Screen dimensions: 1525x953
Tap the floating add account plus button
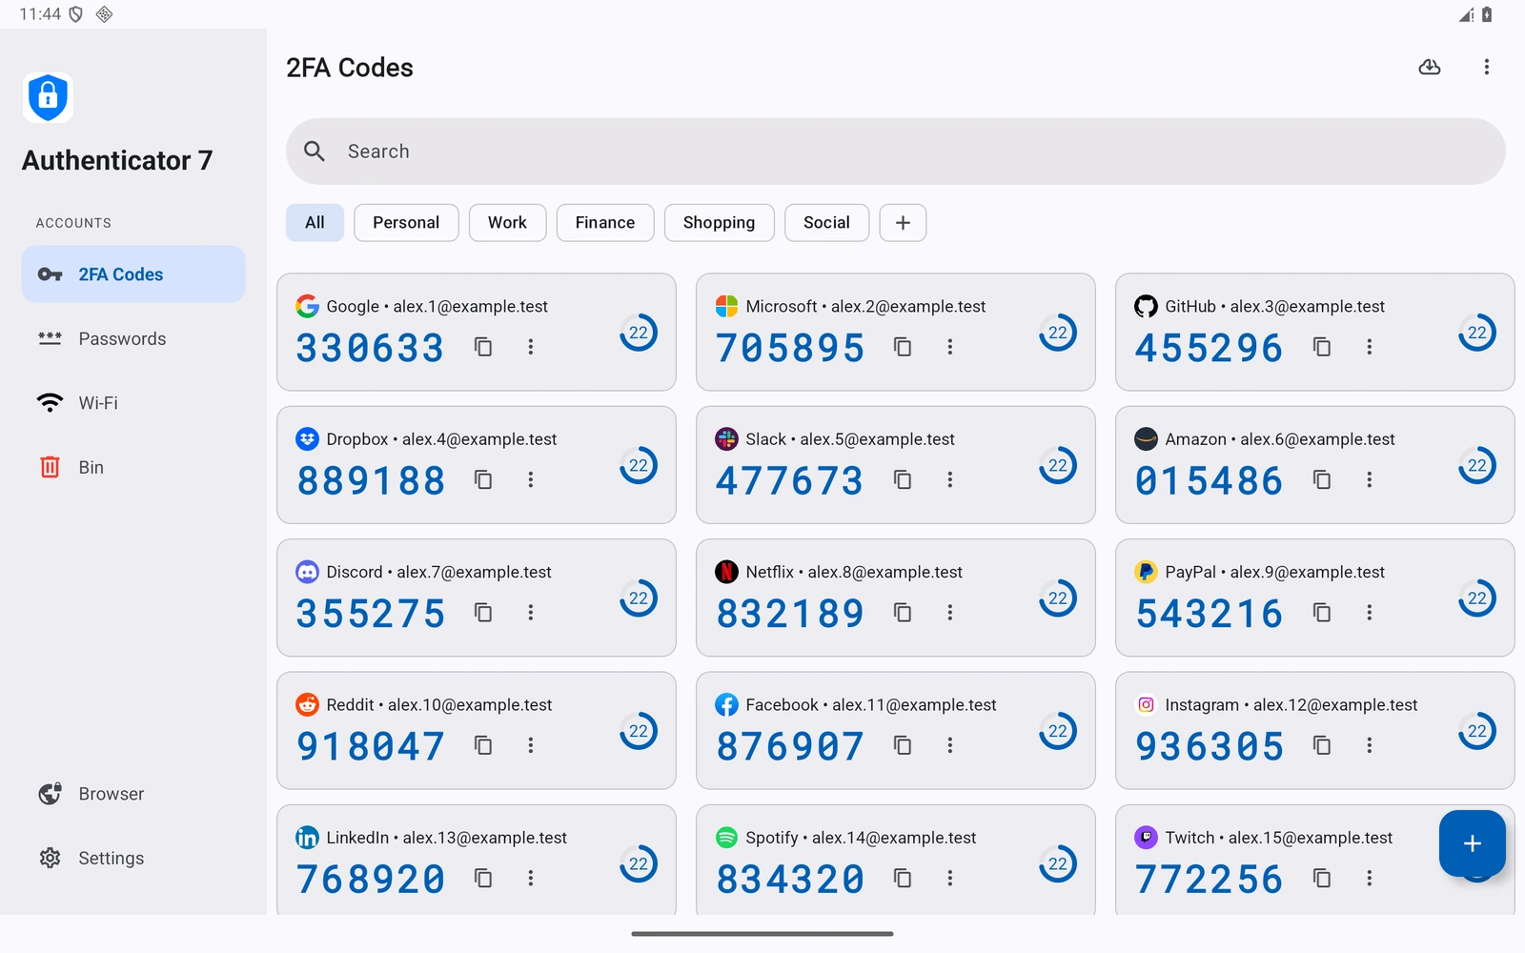[1472, 843]
